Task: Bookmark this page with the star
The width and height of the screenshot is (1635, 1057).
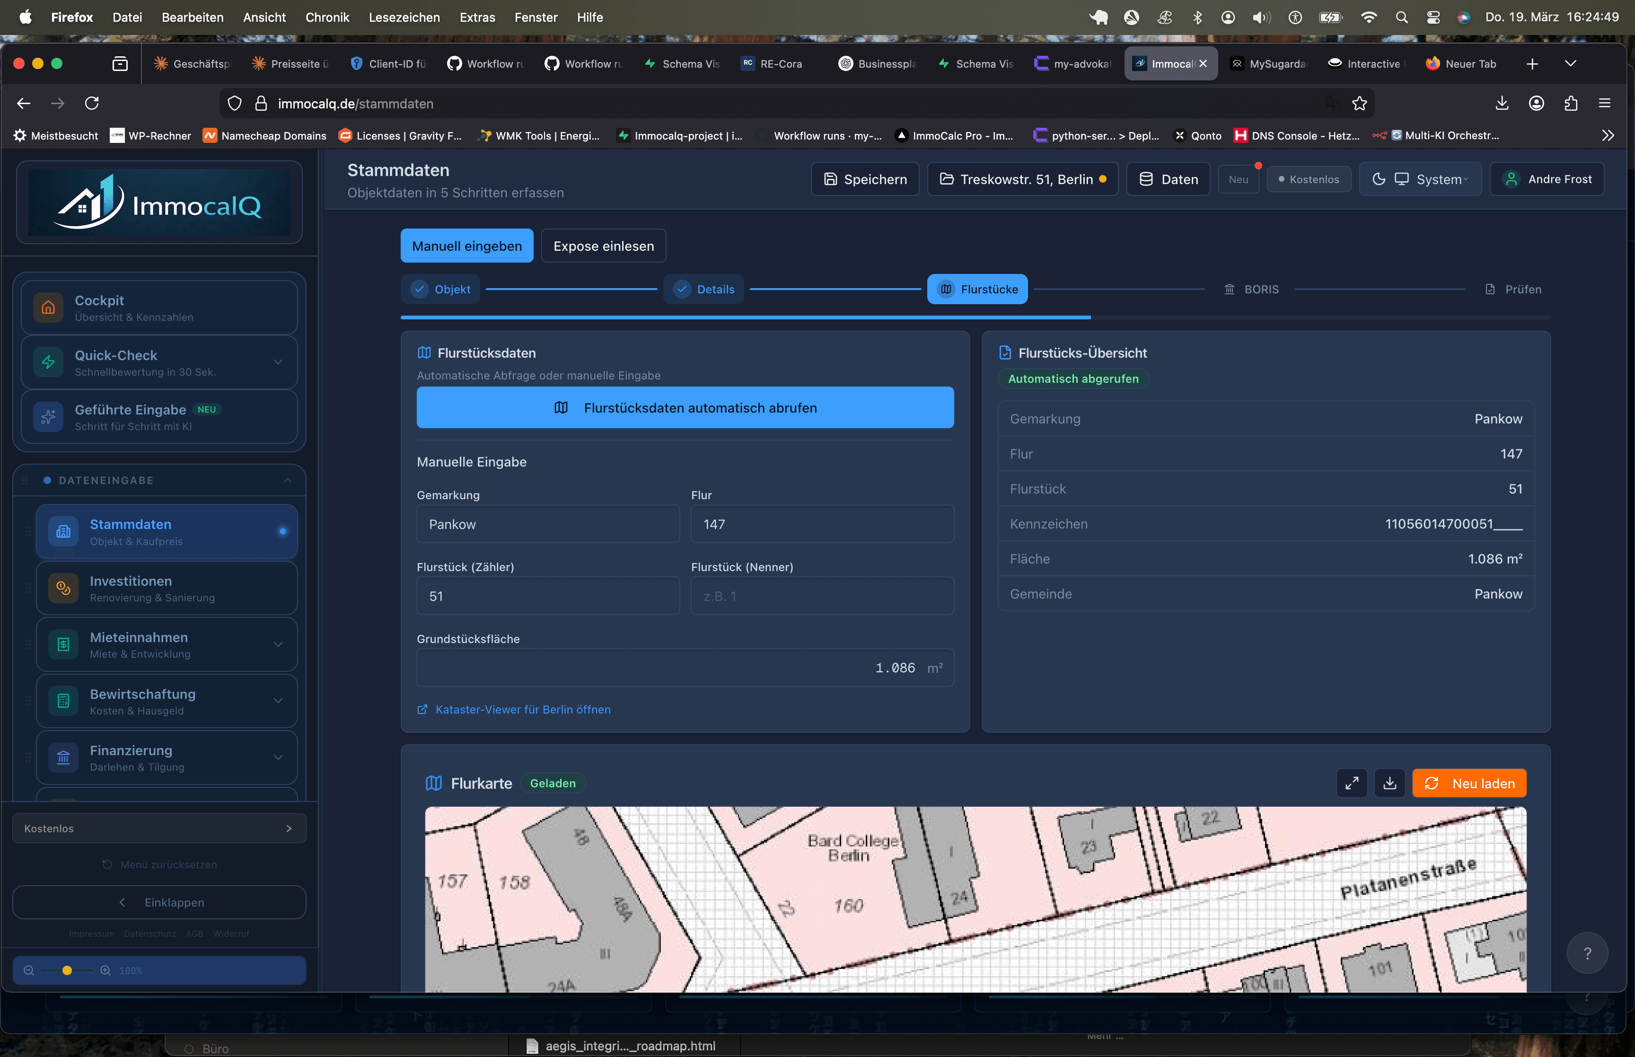Action: point(1359,103)
